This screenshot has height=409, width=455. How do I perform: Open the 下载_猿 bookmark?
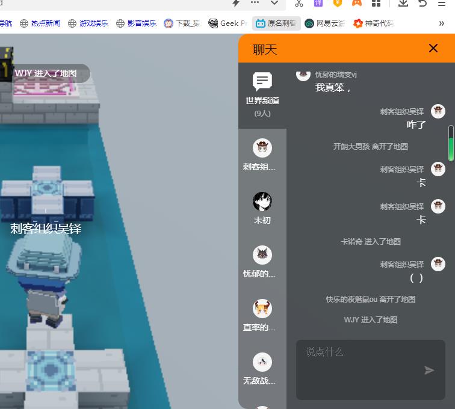pyautogui.click(x=182, y=23)
